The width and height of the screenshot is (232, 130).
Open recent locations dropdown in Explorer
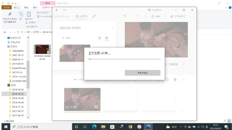(15, 32)
